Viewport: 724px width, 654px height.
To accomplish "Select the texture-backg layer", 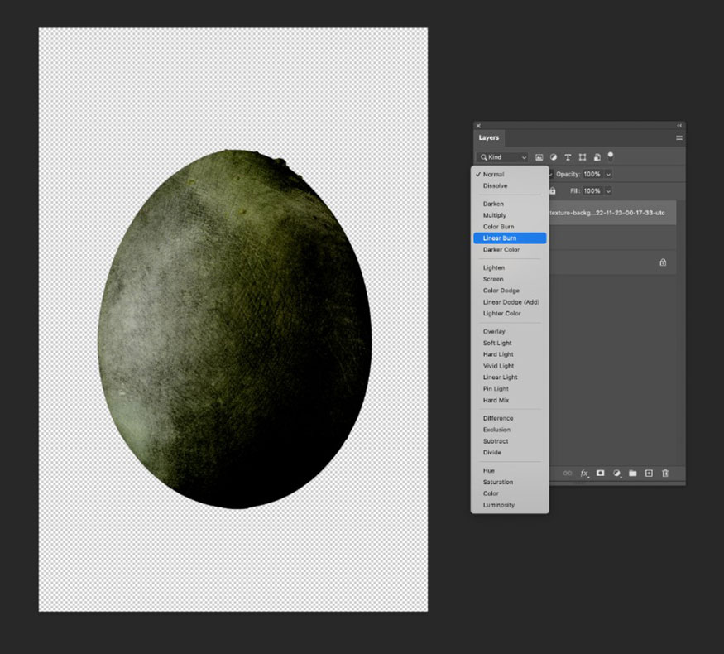I will pyautogui.click(x=613, y=213).
